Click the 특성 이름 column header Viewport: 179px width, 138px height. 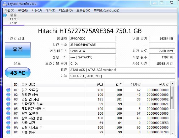pyautogui.click(x=53, y=85)
